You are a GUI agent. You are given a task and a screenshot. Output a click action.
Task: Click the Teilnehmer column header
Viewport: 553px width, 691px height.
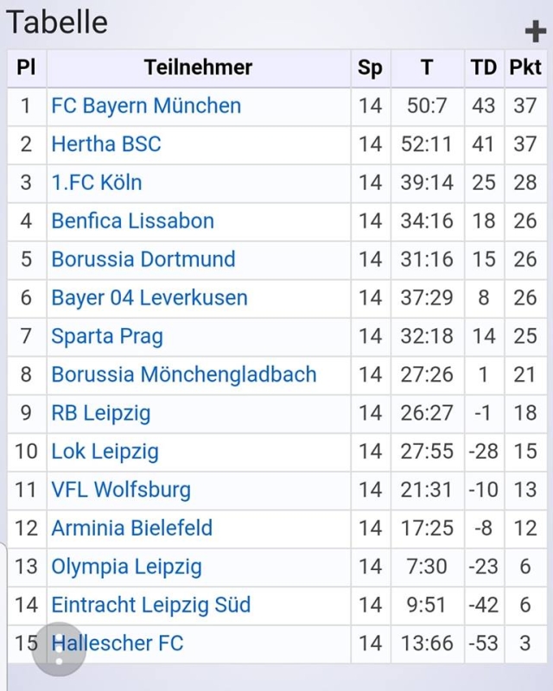(198, 67)
